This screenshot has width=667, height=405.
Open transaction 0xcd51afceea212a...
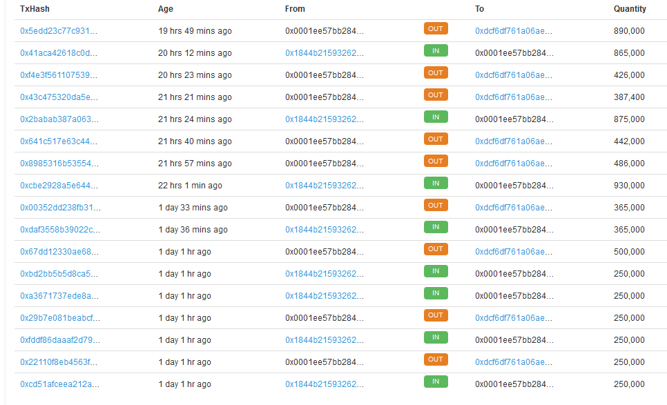(57, 384)
